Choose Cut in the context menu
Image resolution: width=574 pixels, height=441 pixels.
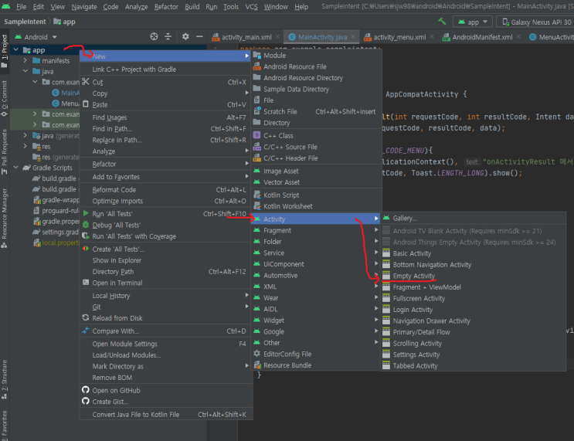point(166,82)
